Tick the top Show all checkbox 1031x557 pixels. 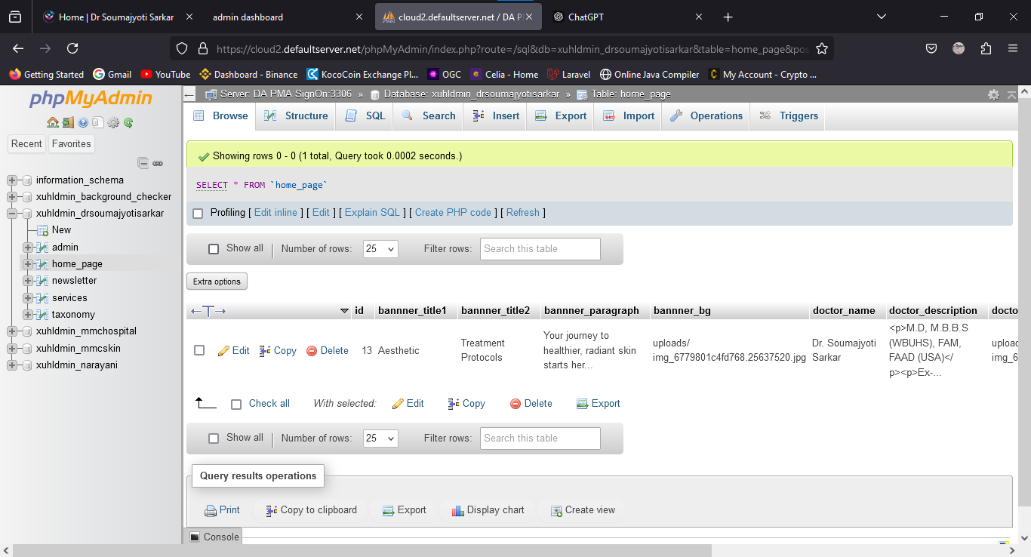pos(214,249)
